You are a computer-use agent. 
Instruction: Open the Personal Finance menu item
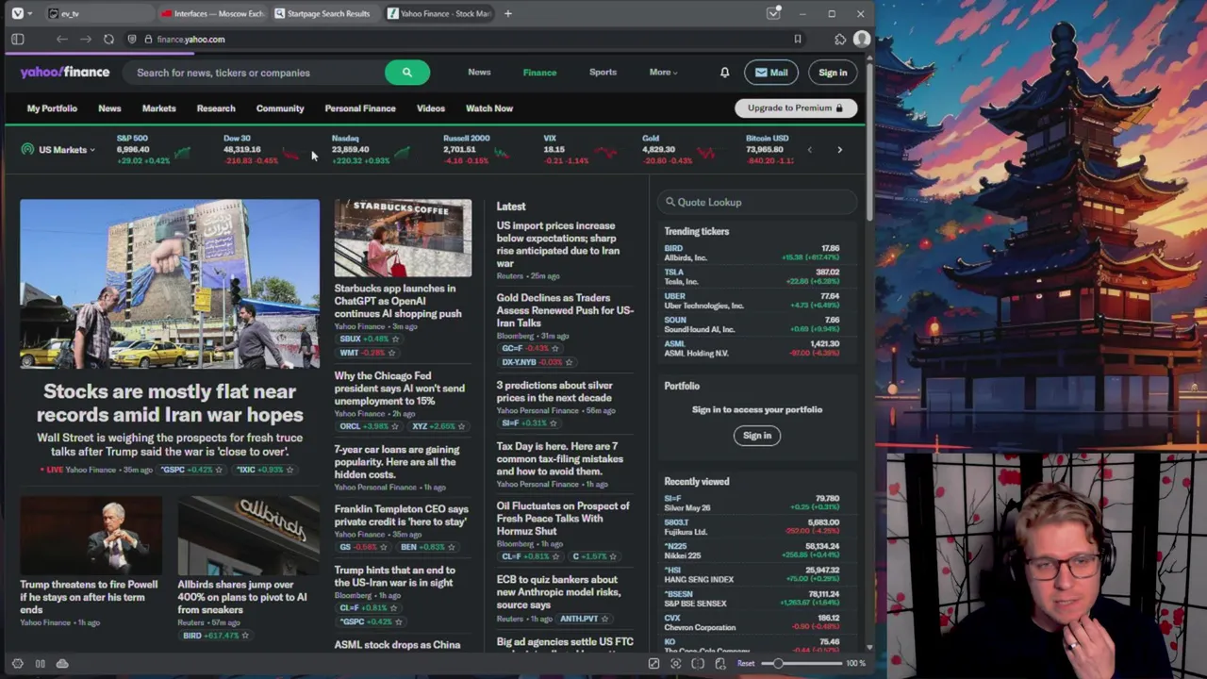[x=360, y=108]
